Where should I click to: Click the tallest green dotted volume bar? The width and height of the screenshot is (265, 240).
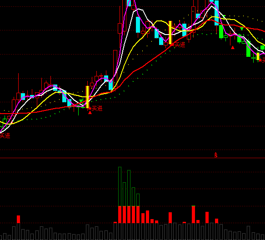tap(120, 186)
